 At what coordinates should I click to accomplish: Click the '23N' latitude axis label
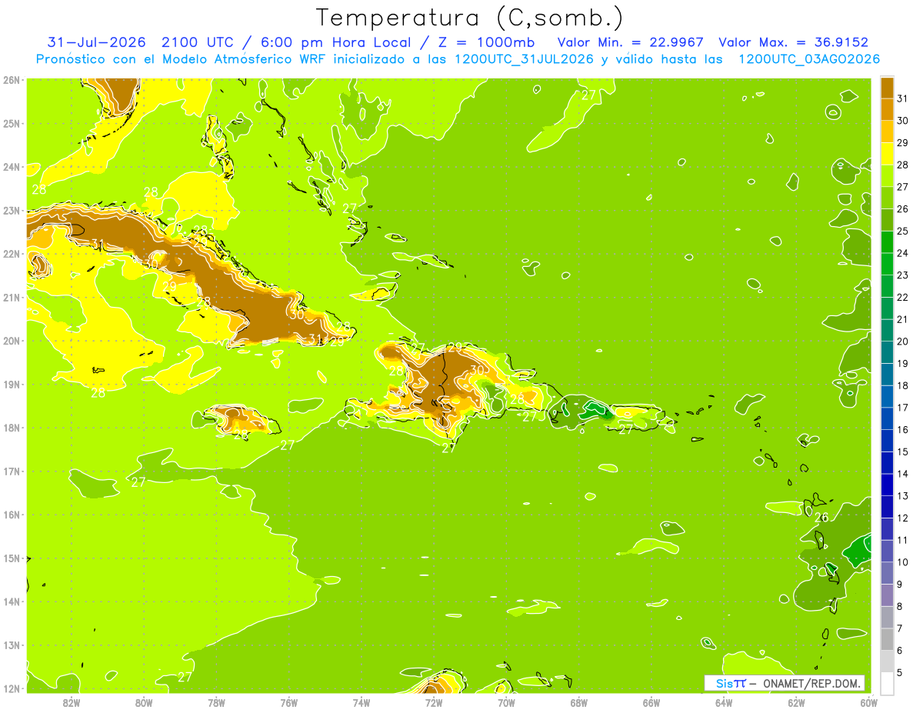(12, 210)
